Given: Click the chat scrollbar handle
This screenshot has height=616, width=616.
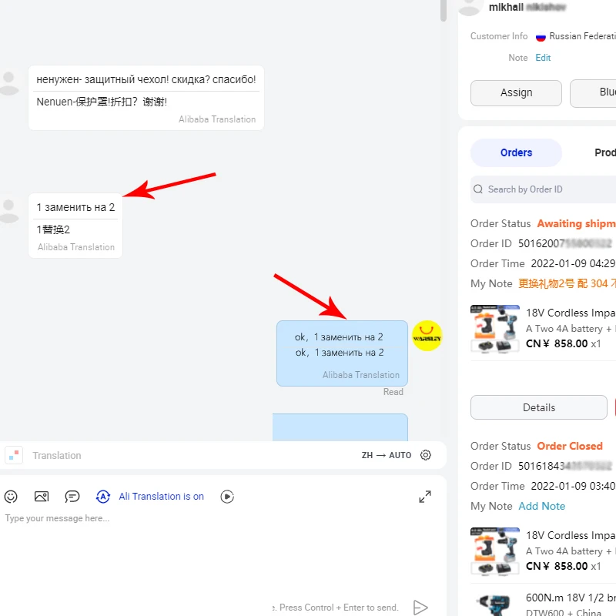Looking at the screenshot, I should [x=444, y=10].
